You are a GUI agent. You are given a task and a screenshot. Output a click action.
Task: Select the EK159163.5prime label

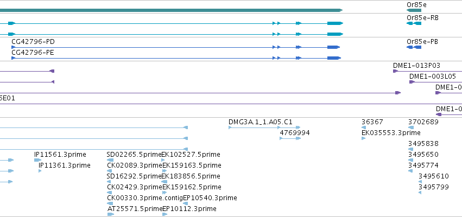[192, 165]
